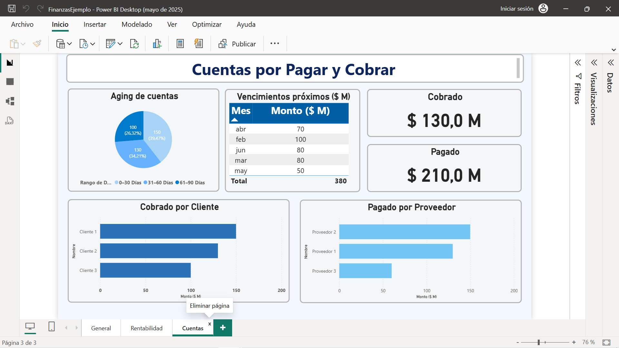Select the Cliente 1 bar

(x=168, y=231)
